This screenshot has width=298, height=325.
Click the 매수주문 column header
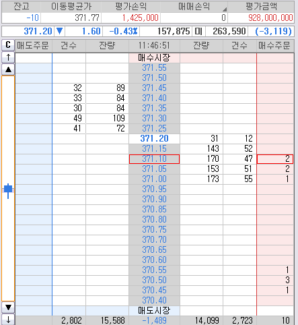click(275, 46)
